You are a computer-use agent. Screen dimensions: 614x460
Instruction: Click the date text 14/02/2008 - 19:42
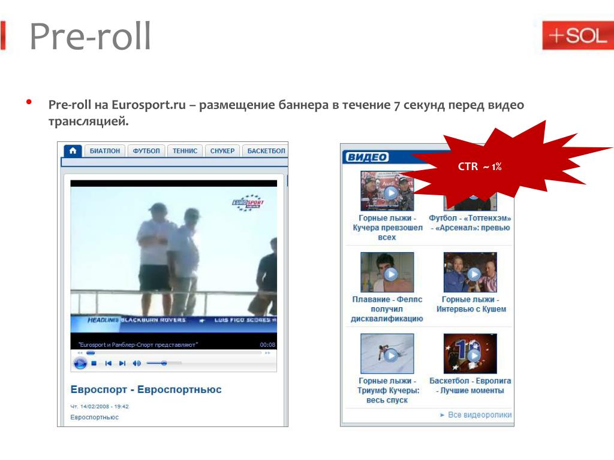point(104,407)
